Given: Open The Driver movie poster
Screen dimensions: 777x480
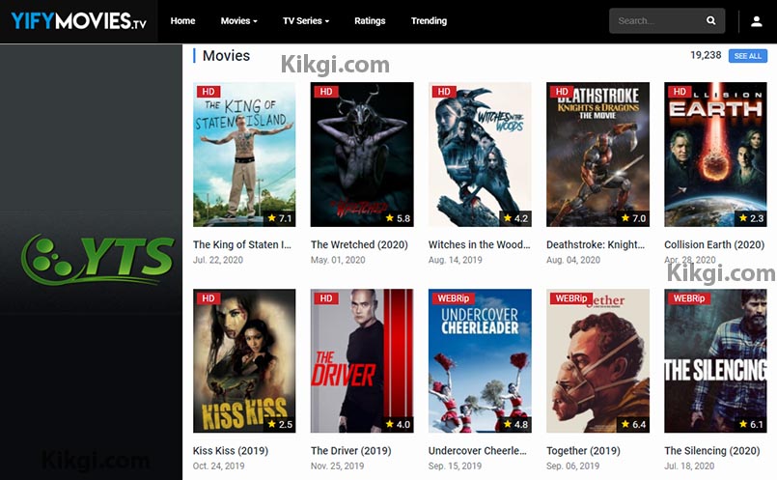Looking at the screenshot, I should (x=362, y=361).
